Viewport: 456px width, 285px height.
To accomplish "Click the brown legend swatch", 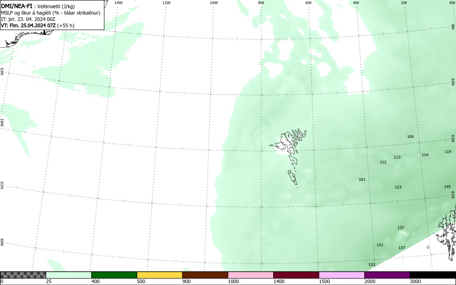I will coord(205,275).
